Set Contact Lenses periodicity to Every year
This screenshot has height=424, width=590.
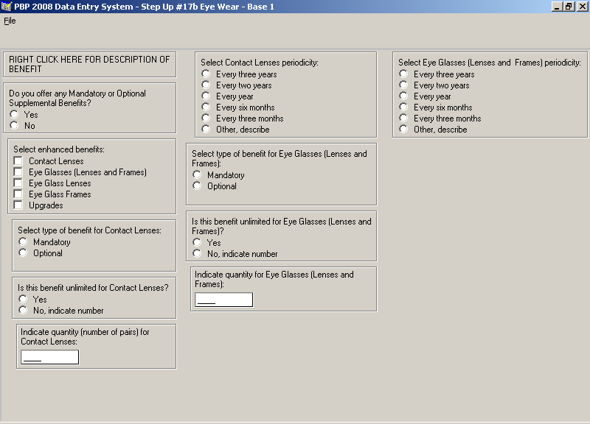coord(206,96)
